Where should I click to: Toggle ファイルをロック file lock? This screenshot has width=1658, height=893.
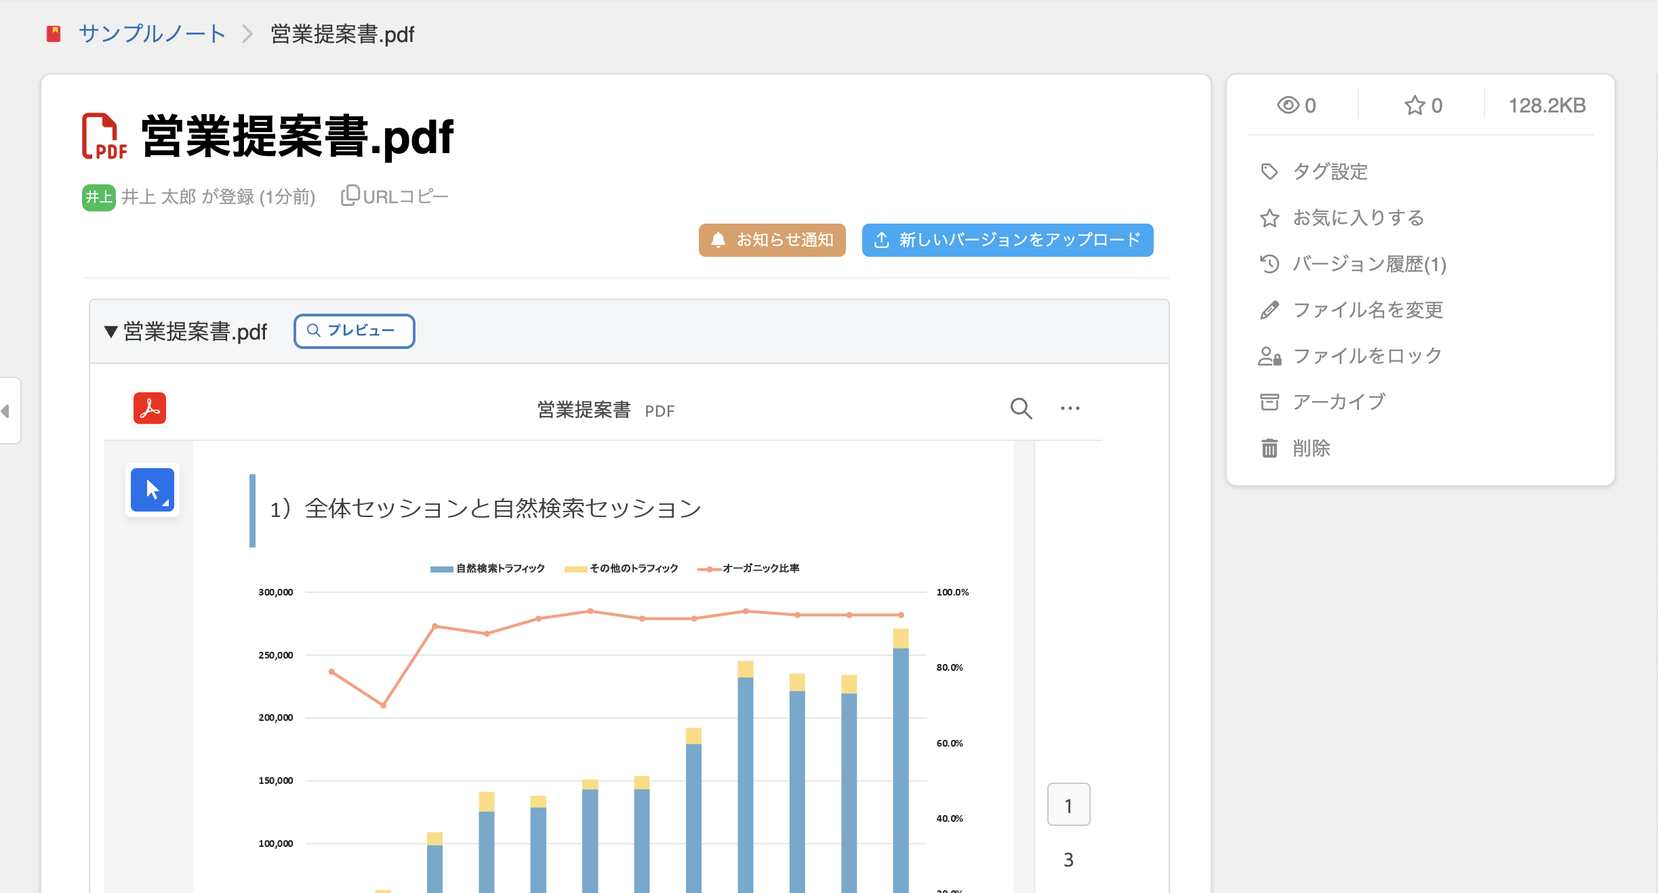coord(1367,356)
